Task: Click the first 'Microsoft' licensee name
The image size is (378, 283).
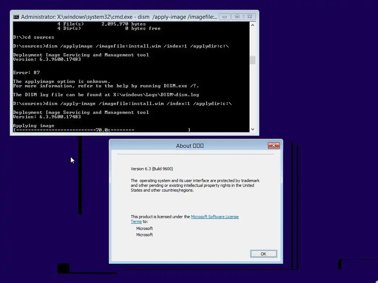Action: pos(144,228)
